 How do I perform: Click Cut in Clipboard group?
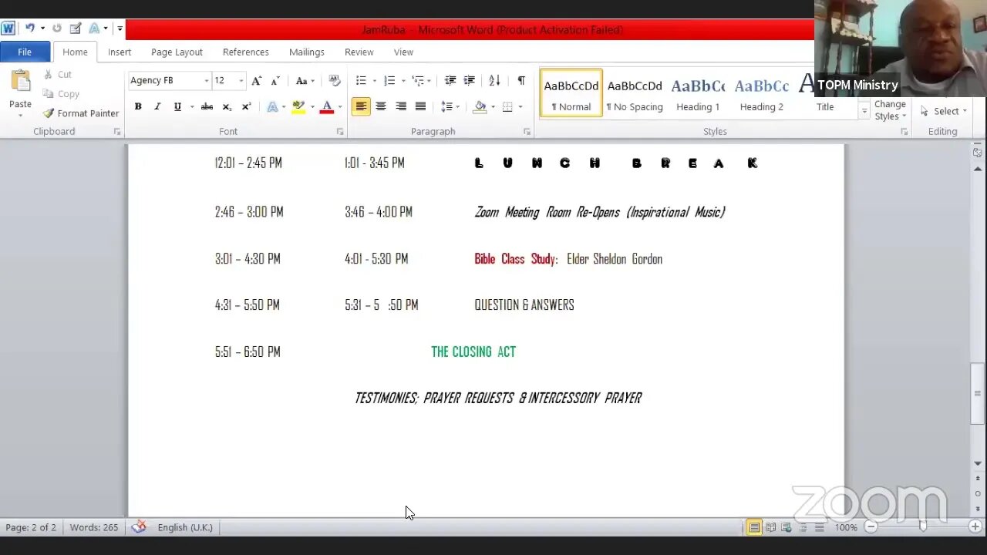(x=57, y=75)
